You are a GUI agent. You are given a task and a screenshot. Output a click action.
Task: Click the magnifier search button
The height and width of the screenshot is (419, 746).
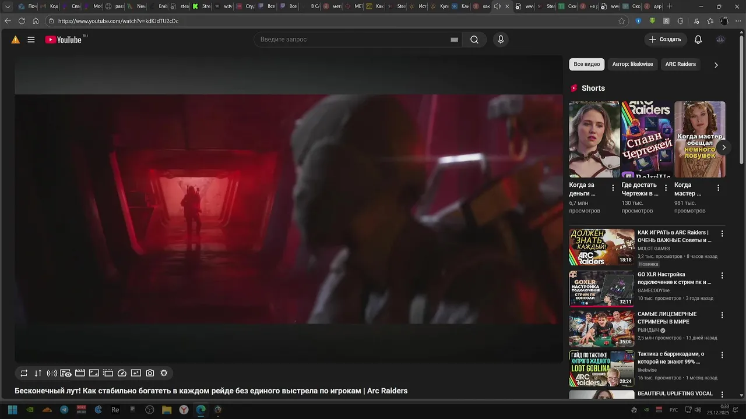pos(474,40)
